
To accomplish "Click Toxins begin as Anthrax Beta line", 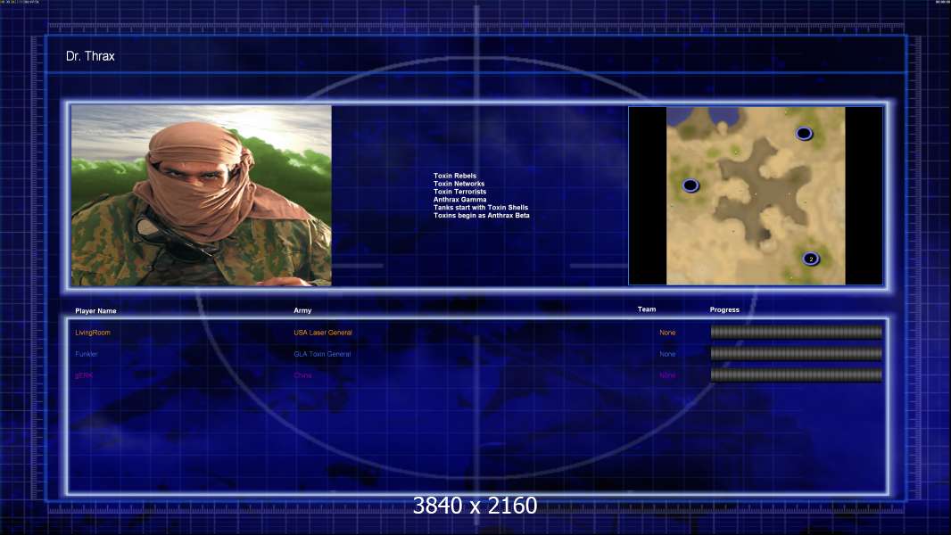I will tap(481, 215).
